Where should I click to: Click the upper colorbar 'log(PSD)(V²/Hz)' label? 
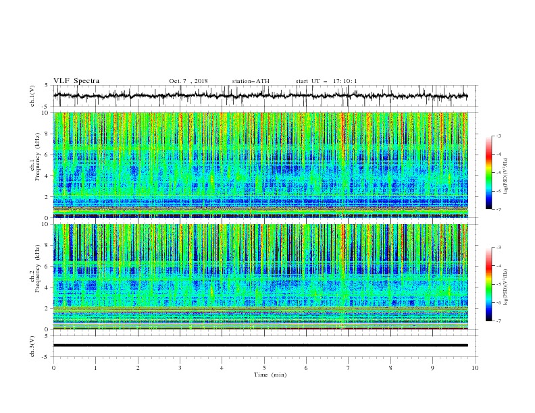click(x=506, y=176)
